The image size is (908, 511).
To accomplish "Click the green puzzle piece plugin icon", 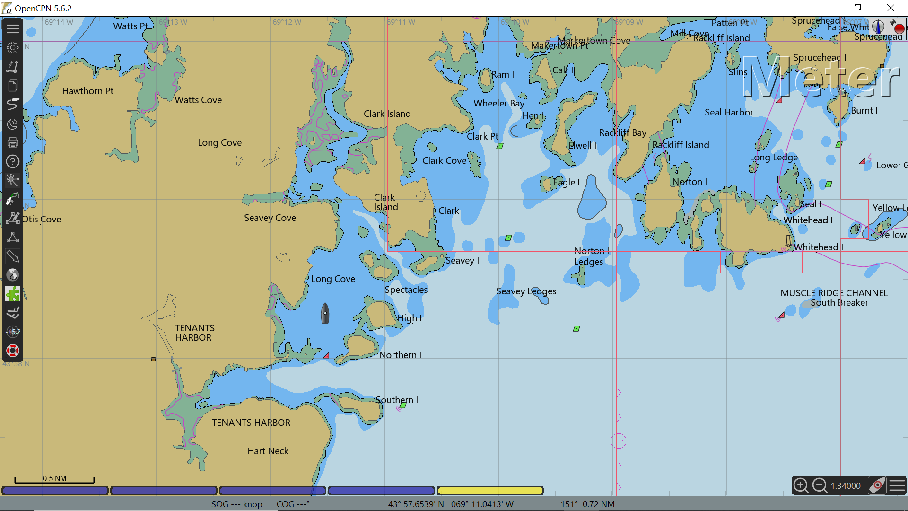I will point(13,294).
